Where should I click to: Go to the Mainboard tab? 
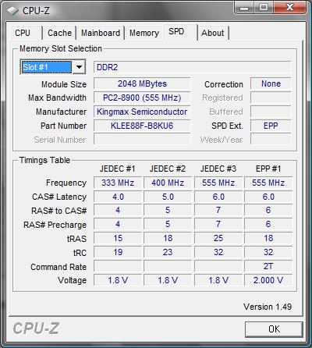[101, 33]
